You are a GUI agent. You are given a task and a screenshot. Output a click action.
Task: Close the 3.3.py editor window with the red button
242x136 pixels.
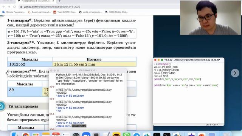coord(155,60)
